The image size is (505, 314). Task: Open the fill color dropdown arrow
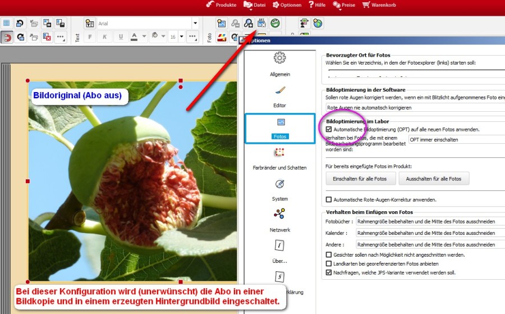(164, 36)
